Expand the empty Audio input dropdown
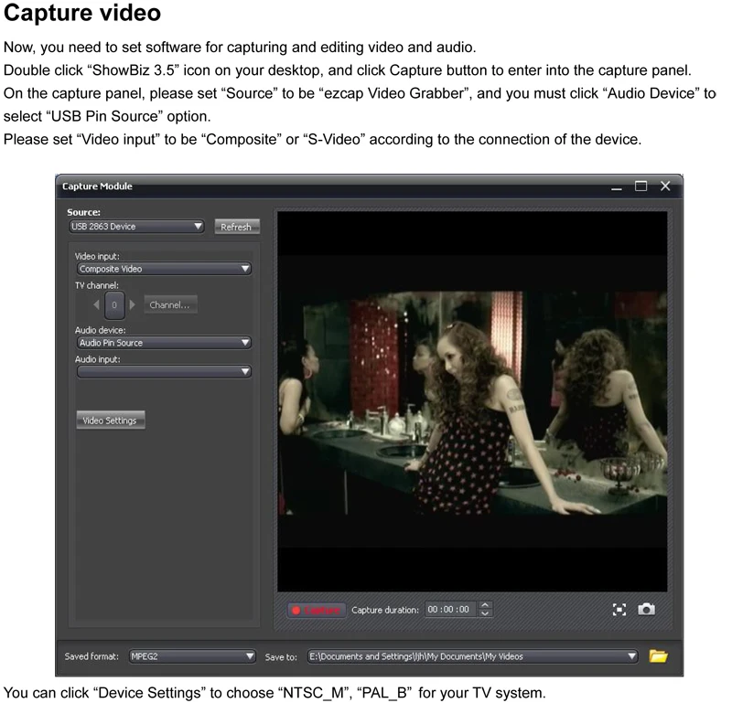 pyautogui.click(x=163, y=372)
